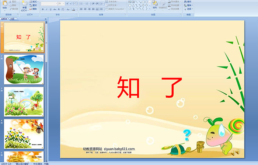This screenshot has height=165, width=258.
Task: Click the Cut command
Action: [x=13, y=1]
